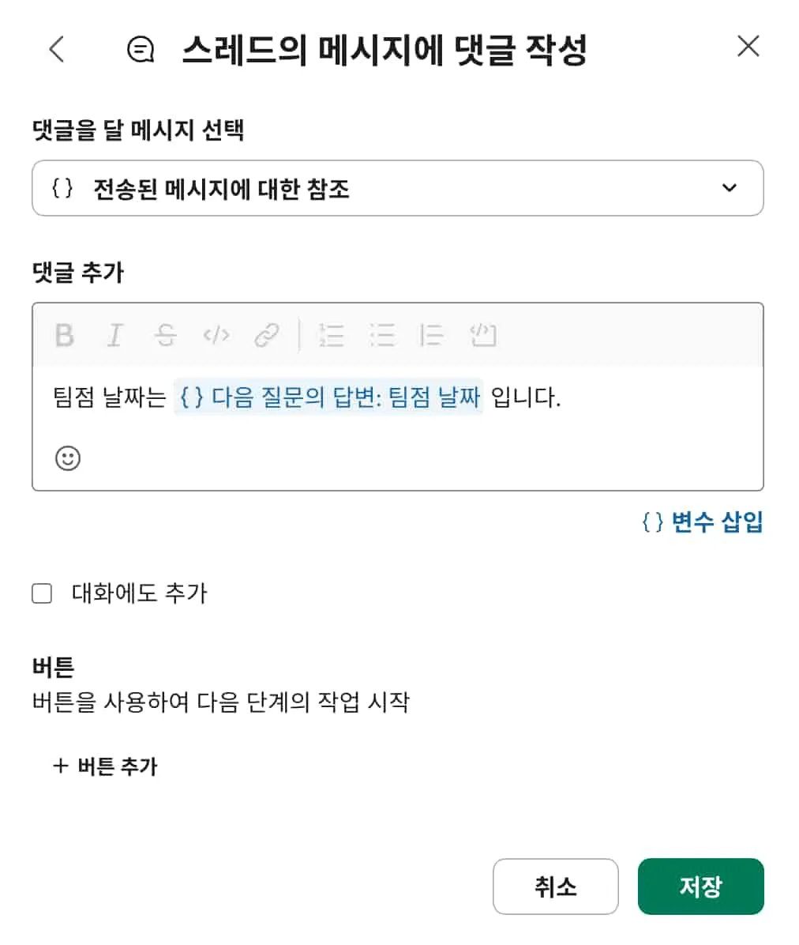This screenshot has width=799, height=945.
Task: Apply an ordered list to the comment
Action: (x=332, y=336)
